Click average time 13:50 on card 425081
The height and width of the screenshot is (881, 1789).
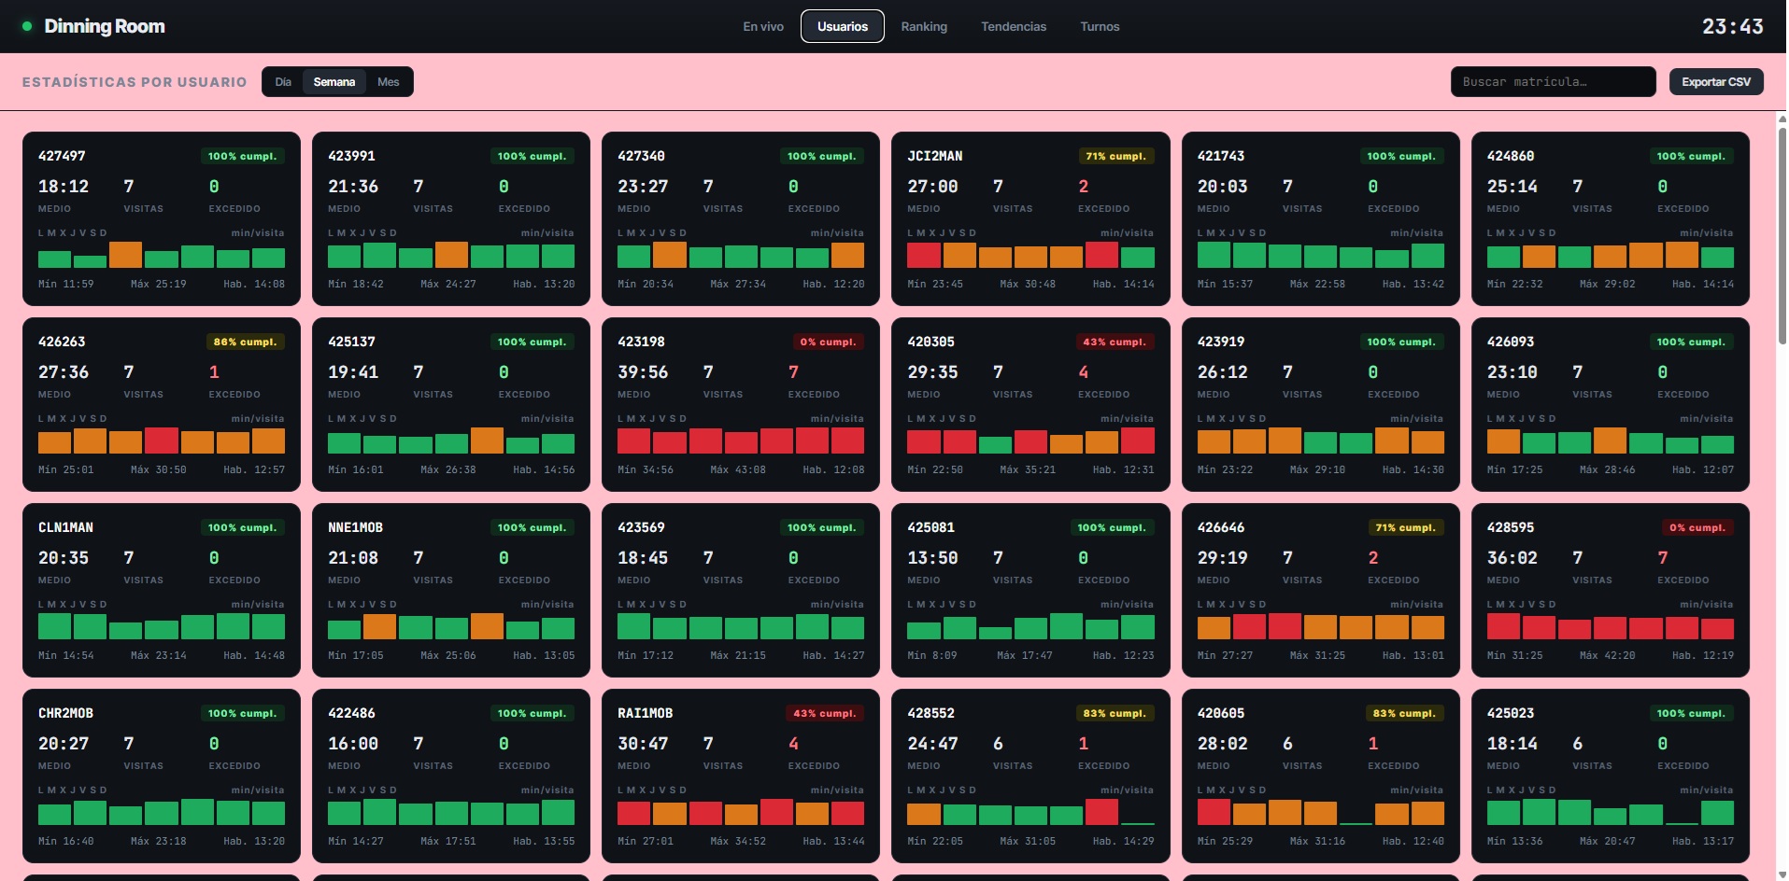(932, 557)
